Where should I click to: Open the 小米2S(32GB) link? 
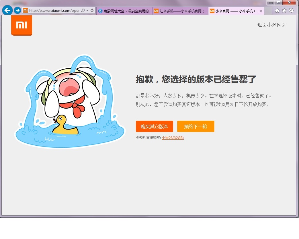[x=173, y=138]
